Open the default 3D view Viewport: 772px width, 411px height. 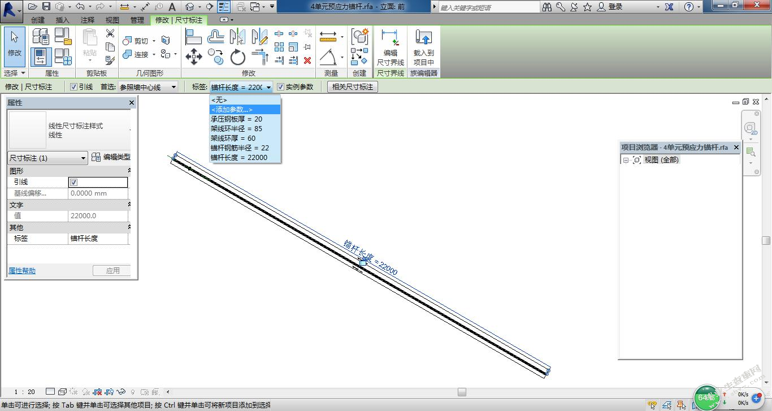(190, 7)
